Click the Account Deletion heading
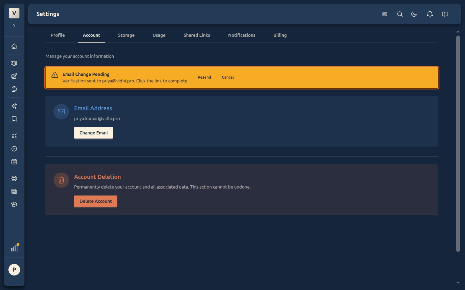The height and width of the screenshot is (290, 465). pos(97,177)
